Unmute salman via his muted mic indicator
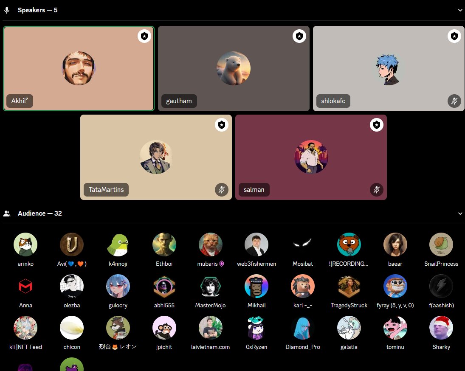This screenshot has width=465, height=371. 377,190
